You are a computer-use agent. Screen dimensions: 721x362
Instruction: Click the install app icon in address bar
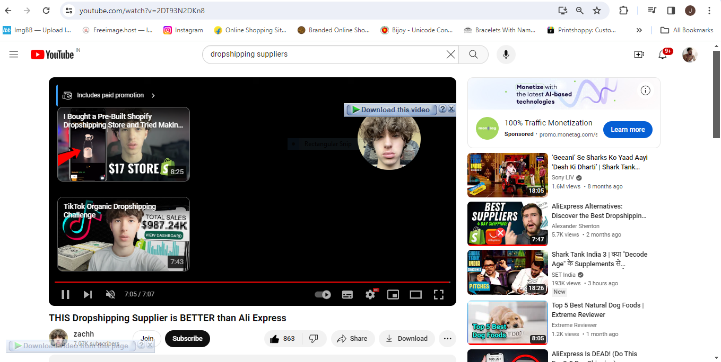coord(562,11)
